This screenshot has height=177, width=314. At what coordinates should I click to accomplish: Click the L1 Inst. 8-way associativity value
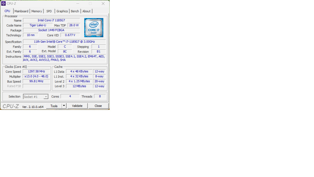coord(99,76)
